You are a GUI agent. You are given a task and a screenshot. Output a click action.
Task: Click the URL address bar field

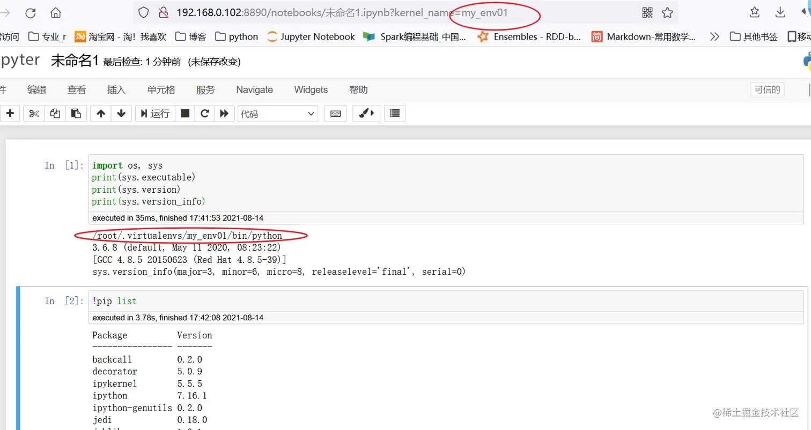click(405, 12)
